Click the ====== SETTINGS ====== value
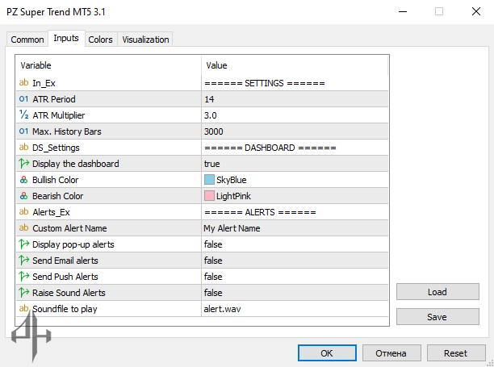Screen dimensions: 494x367 [265, 83]
